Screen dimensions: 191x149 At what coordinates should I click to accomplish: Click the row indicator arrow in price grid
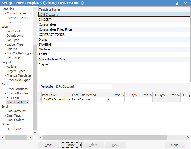40,100
